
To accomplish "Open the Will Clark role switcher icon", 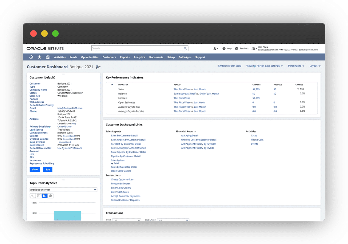I will point(254,49).
